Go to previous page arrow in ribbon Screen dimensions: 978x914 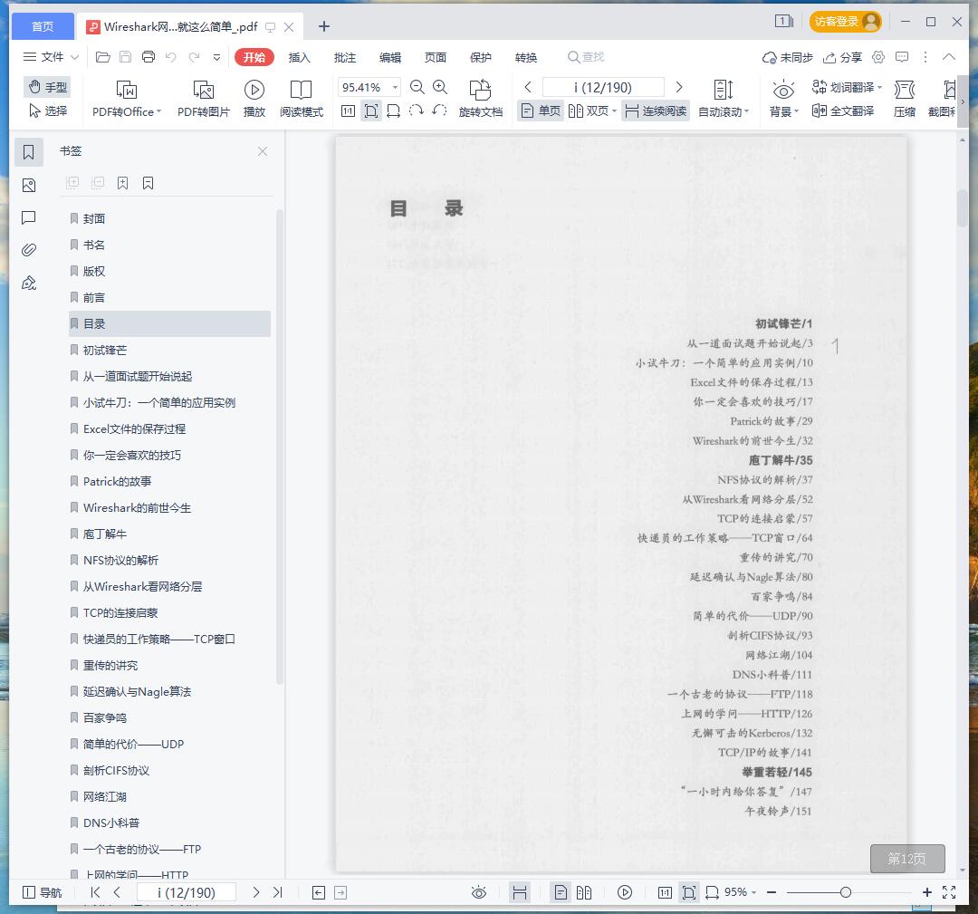click(528, 87)
